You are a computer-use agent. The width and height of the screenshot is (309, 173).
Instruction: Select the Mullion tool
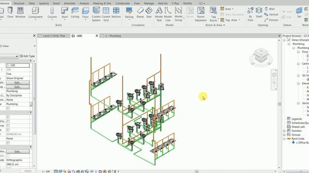coord(116,13)
